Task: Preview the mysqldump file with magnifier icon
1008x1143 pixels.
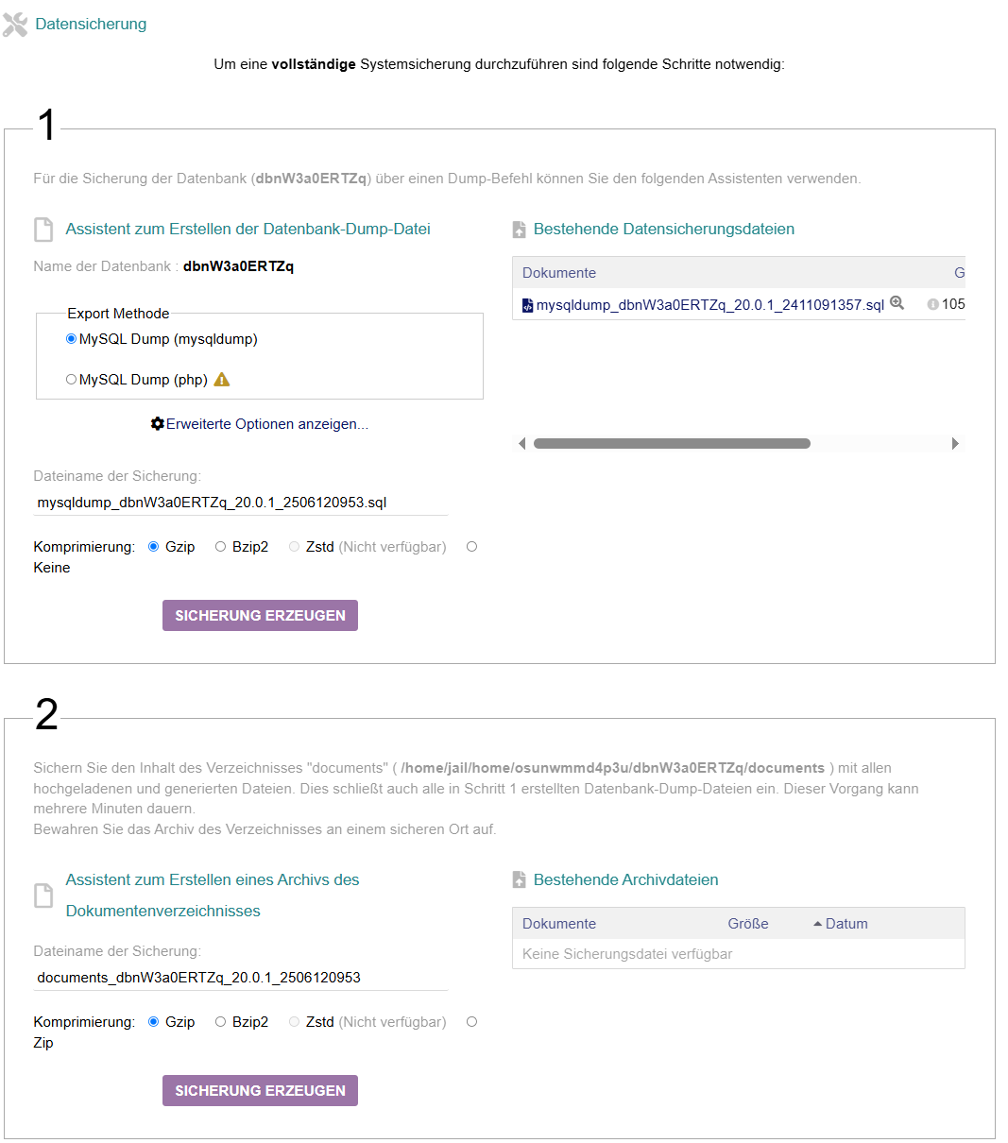Action: tap(897, 303)
